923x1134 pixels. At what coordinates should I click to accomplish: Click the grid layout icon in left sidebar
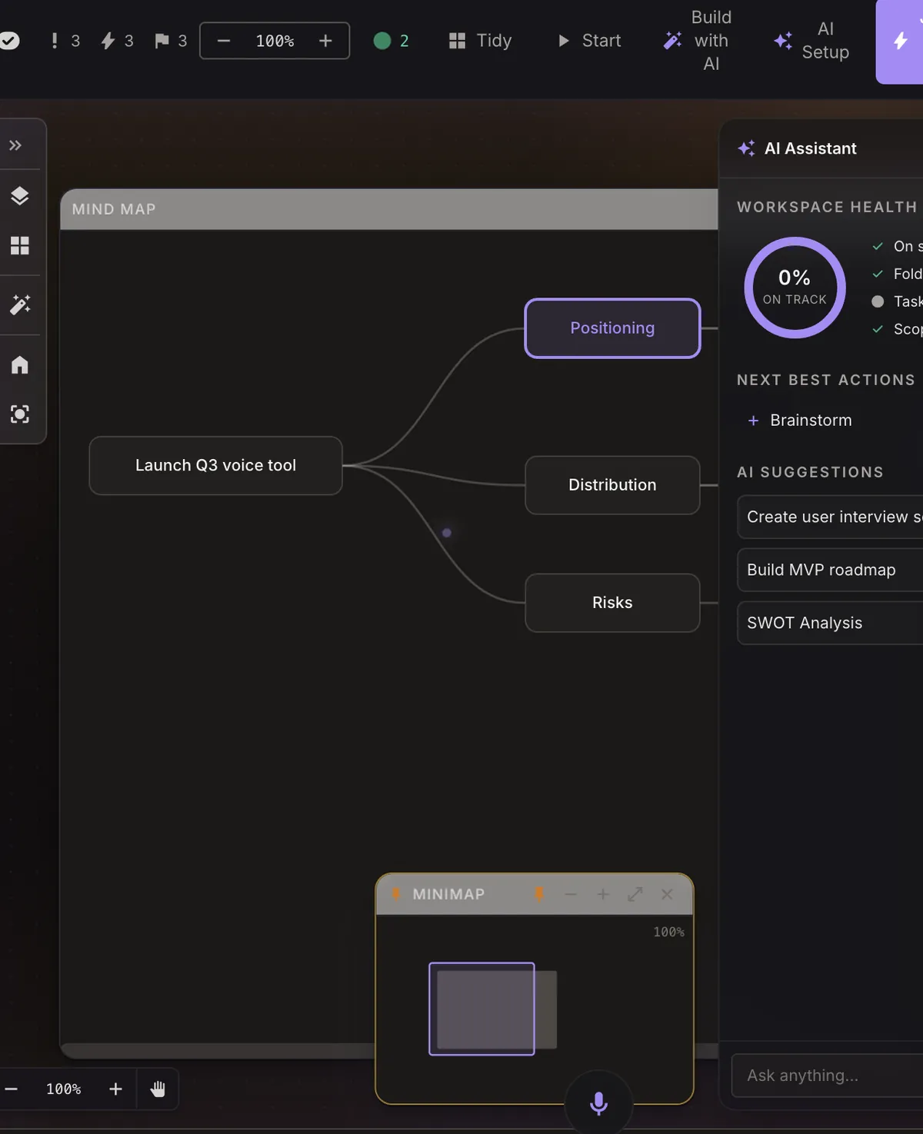click(x=20, y=246)
